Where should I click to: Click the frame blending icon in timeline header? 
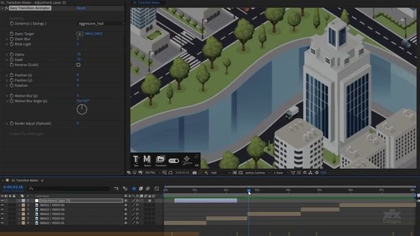coord(141,189)
